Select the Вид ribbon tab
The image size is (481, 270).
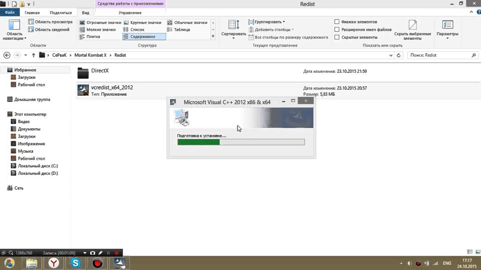click(x=86, y=13)
